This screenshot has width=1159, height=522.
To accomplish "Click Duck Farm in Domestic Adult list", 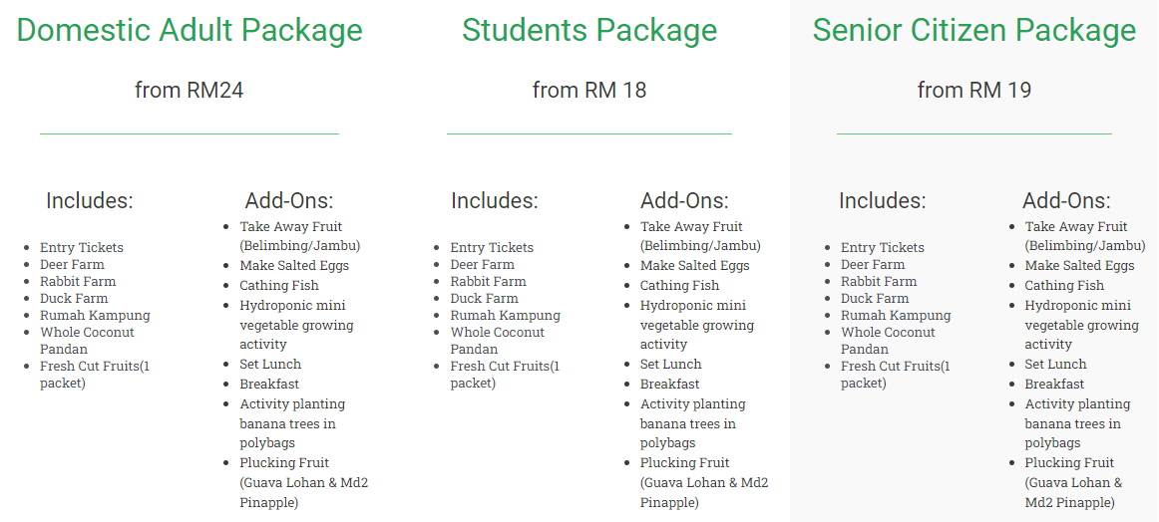I will coord(74,298).
